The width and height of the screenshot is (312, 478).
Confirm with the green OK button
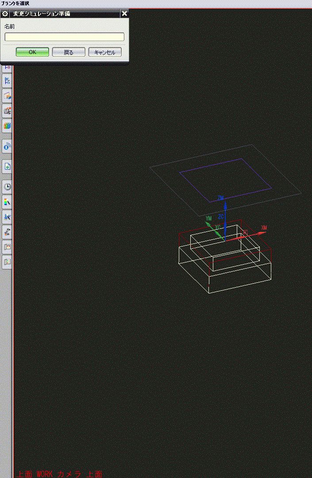(32, 52)
